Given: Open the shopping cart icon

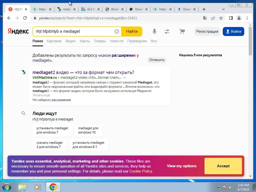Looking at the screenshot, I should 182,31.
